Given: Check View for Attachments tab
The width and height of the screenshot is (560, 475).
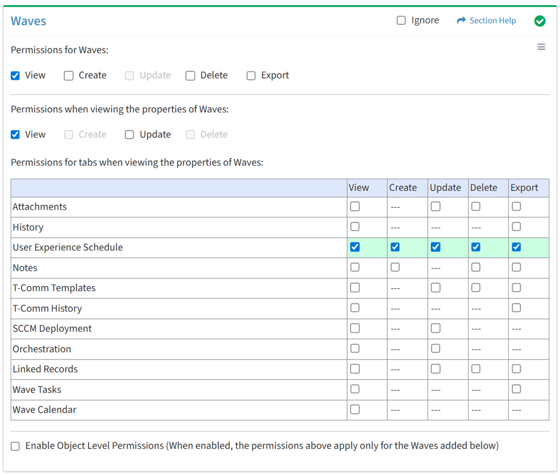Looking at the screenshot, I should coord(355,206).
